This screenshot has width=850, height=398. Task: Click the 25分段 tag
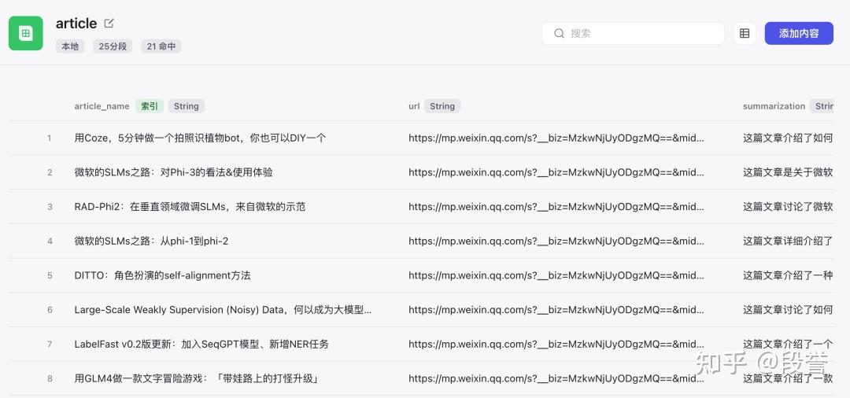coord(113,46)
